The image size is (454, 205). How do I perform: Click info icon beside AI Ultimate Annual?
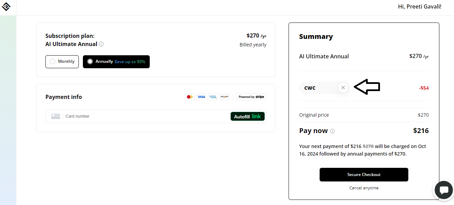point(101,44)
